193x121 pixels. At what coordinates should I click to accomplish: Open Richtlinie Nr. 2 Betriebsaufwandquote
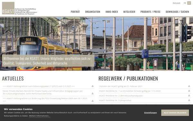click(121, 96)
